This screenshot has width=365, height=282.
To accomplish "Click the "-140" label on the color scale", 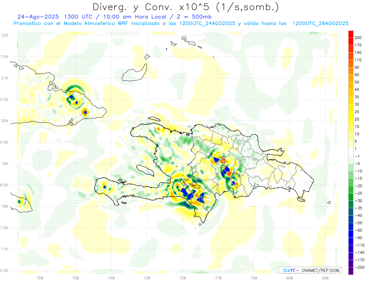I will (359, 252).
